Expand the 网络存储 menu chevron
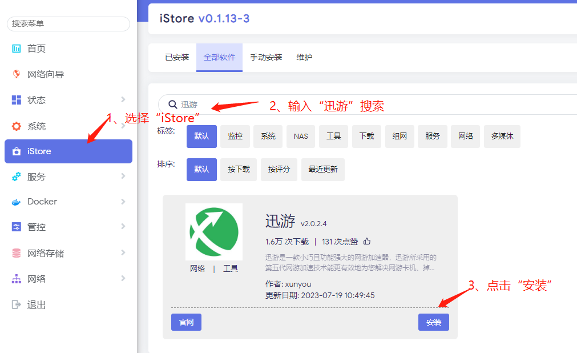 coord(123,252)
